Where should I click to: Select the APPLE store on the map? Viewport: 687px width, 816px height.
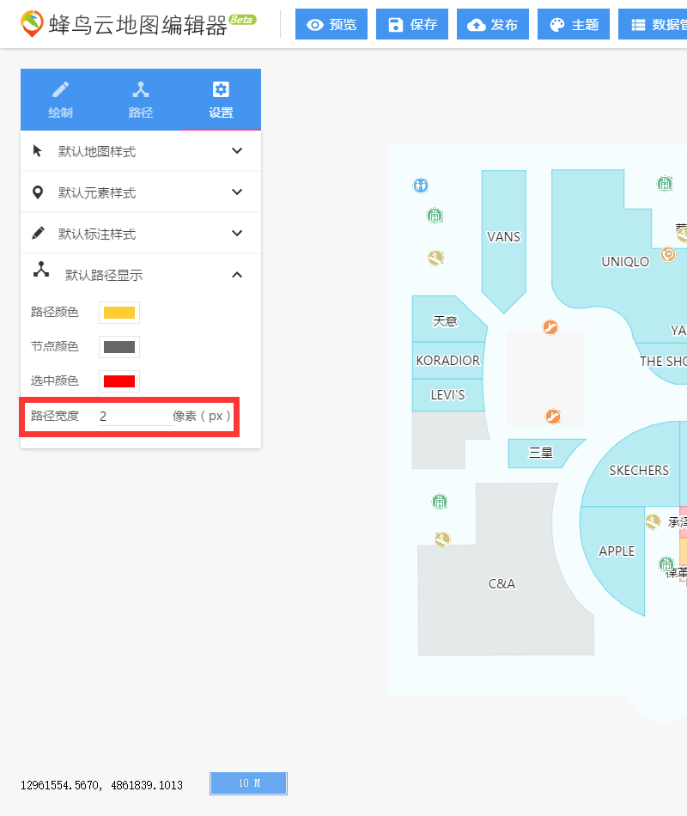coord(617,551)
